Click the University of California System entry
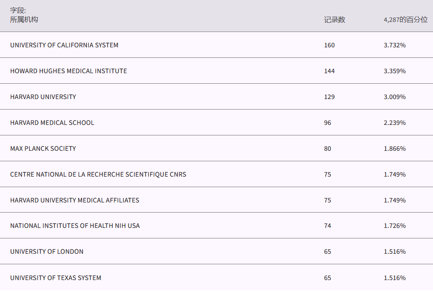The image size is (433, 291). point(64,45)
